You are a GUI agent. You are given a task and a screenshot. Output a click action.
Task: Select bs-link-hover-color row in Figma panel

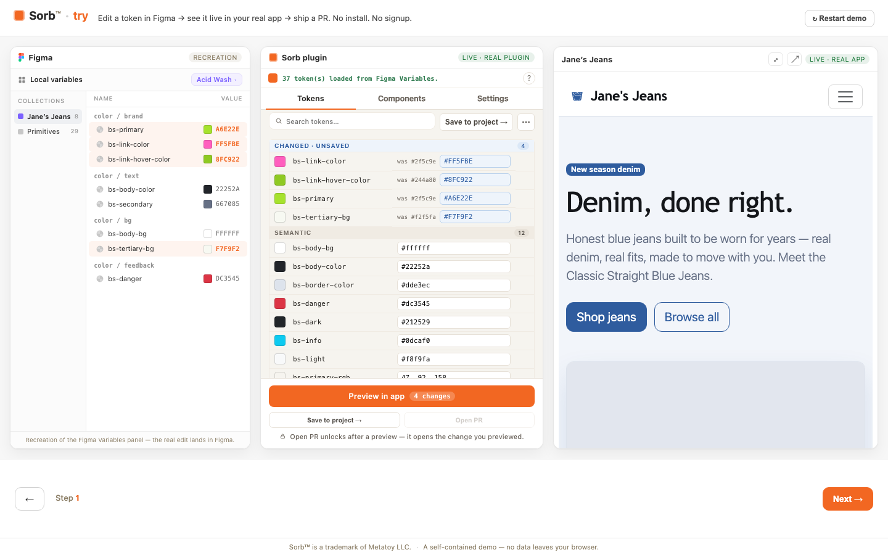pos(168,159)
